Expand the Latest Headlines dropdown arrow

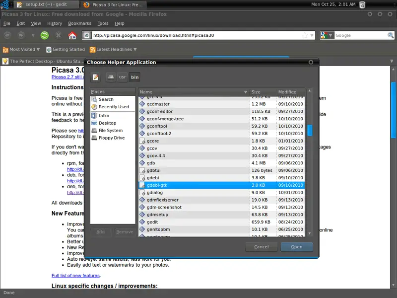click(x=135, y=49)
